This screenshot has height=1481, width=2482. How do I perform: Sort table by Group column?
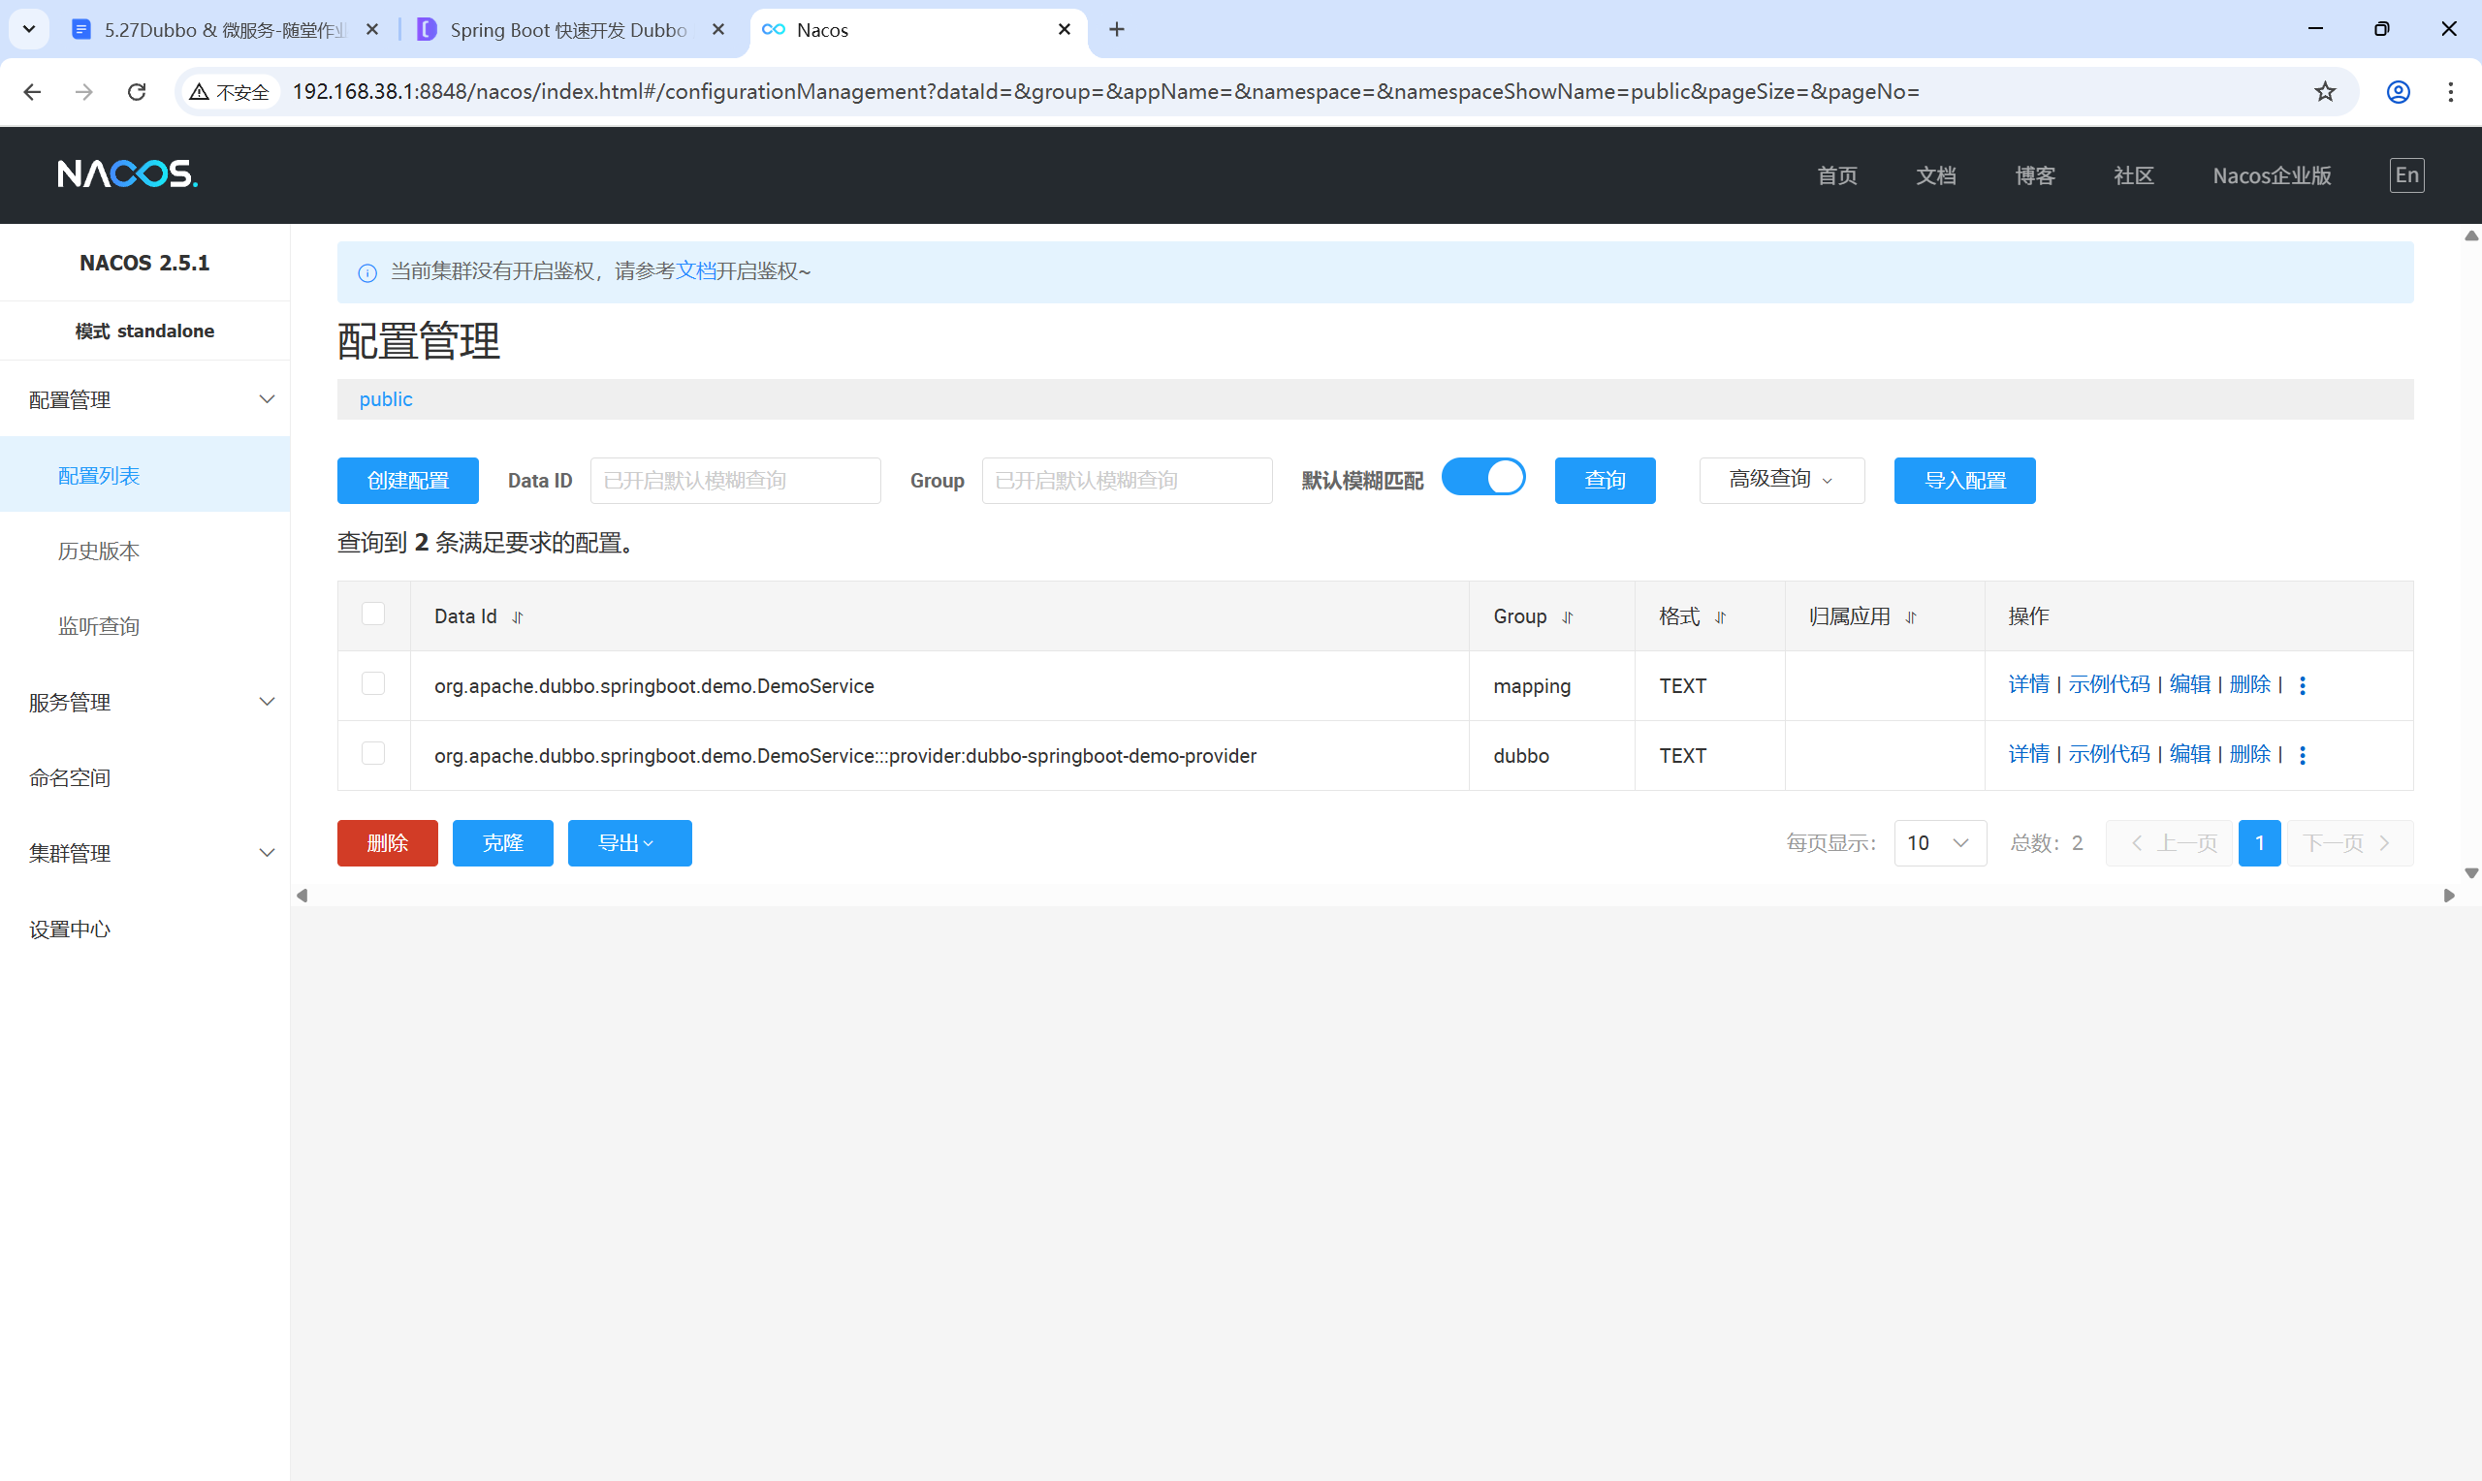point(1568,617)
